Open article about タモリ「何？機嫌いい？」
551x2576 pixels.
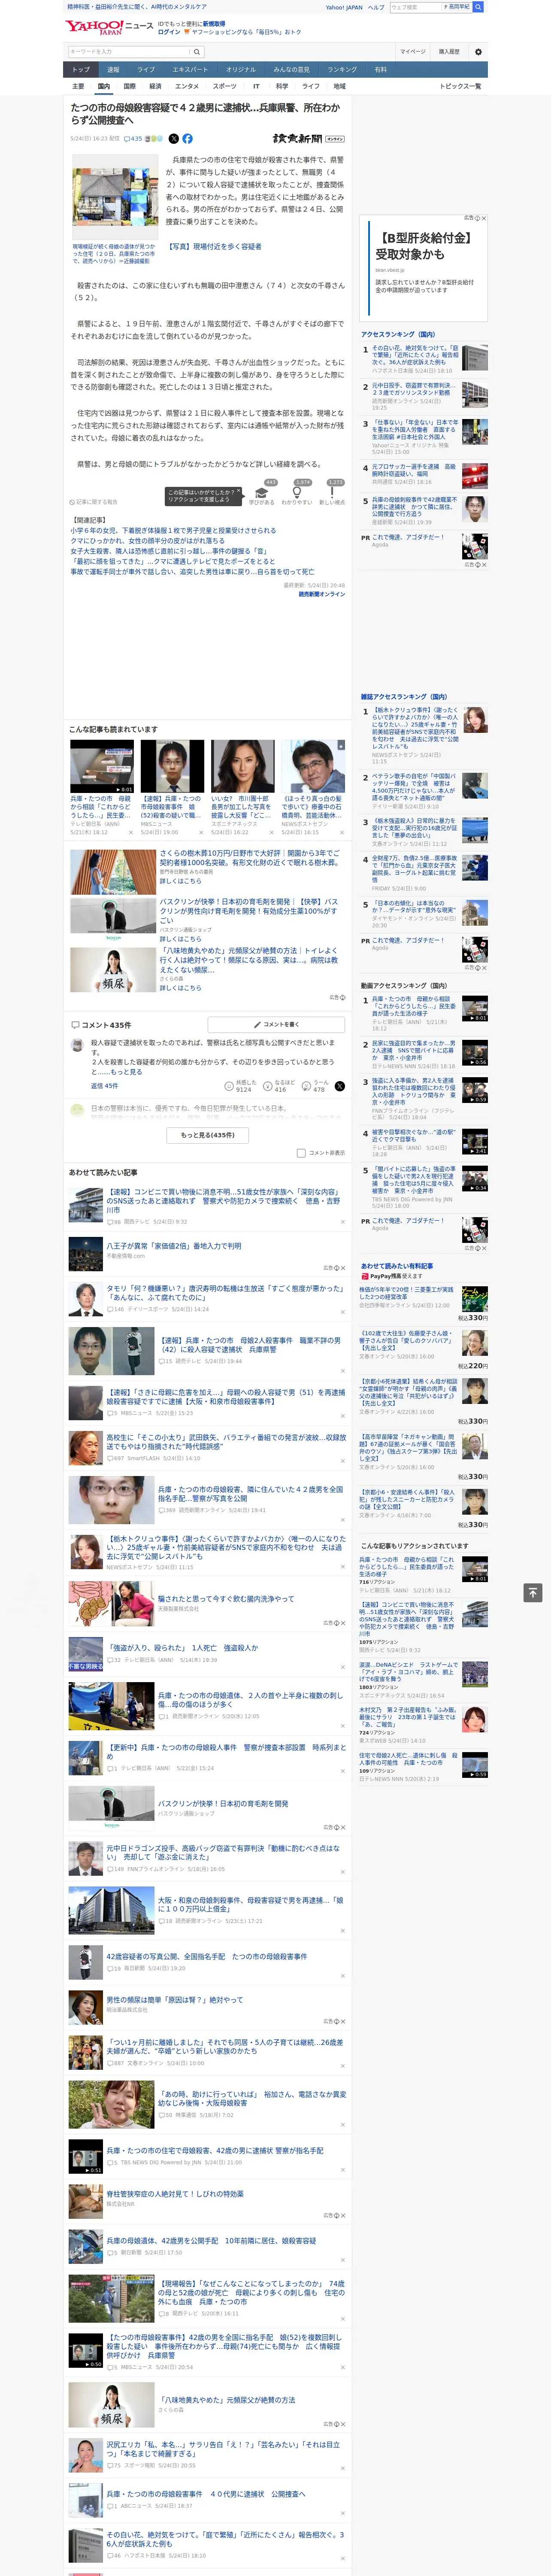click(x=226, y=1293)
